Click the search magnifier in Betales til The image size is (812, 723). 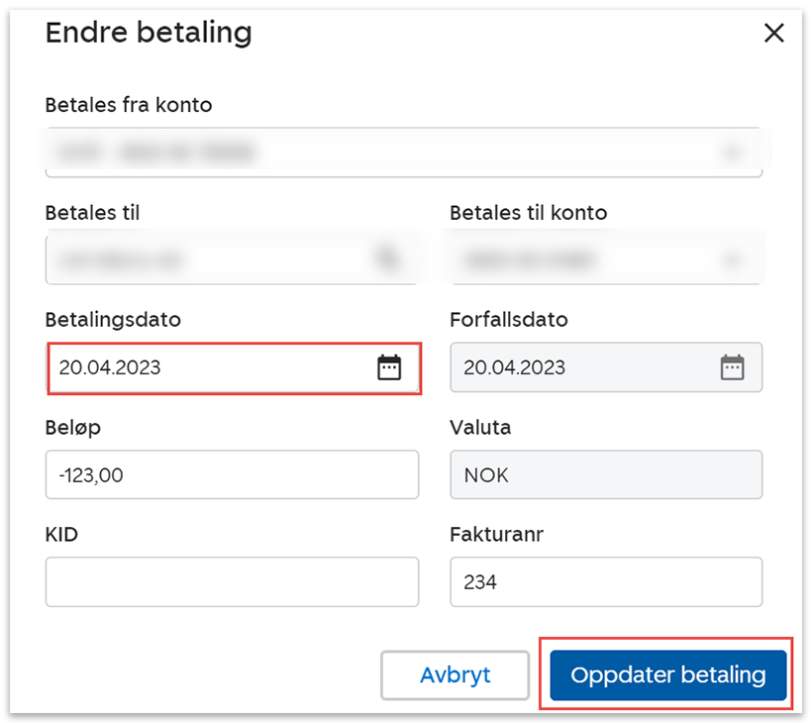coord(387,259)
